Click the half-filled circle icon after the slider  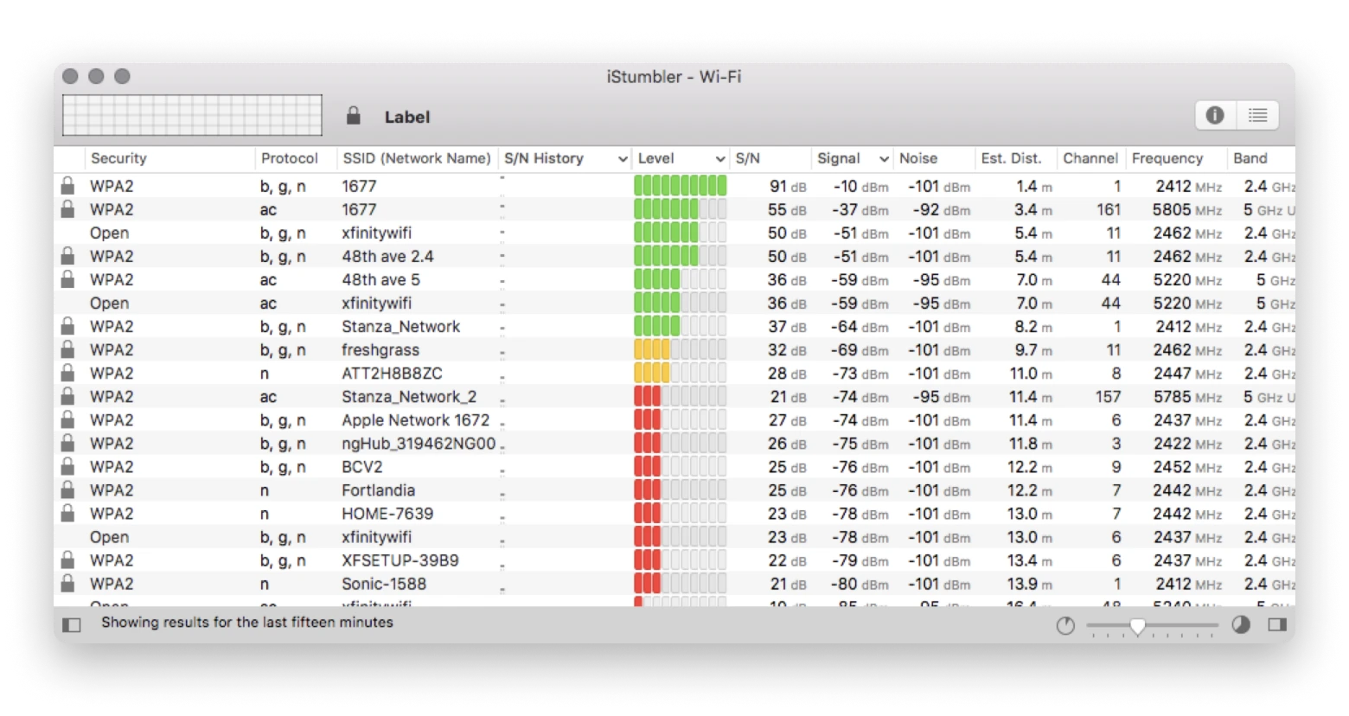point(1241,624)
